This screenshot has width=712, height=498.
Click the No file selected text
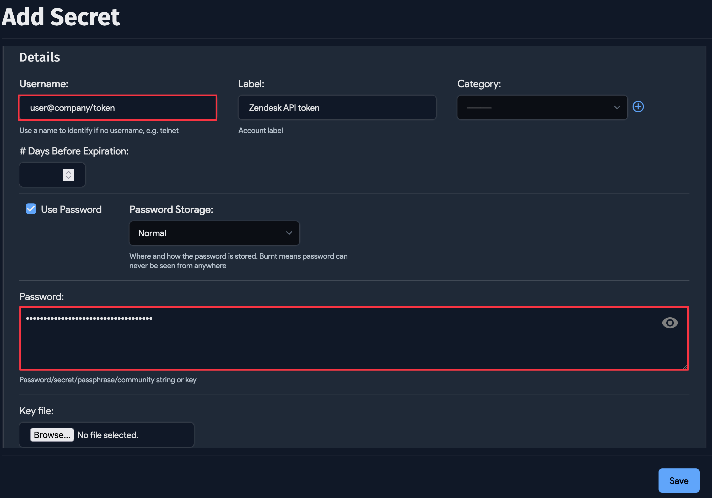click(x=107, y=435)
